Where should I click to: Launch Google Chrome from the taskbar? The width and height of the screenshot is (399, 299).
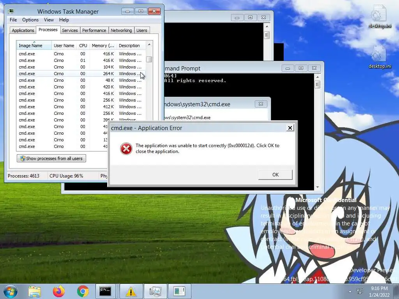[83, 291]
